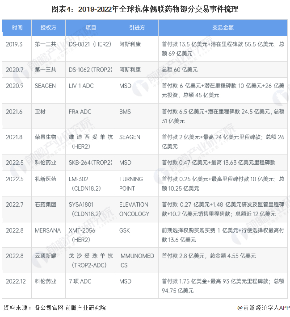Click the 云顶新耀 licensor cell

click(x=48, y=260)
